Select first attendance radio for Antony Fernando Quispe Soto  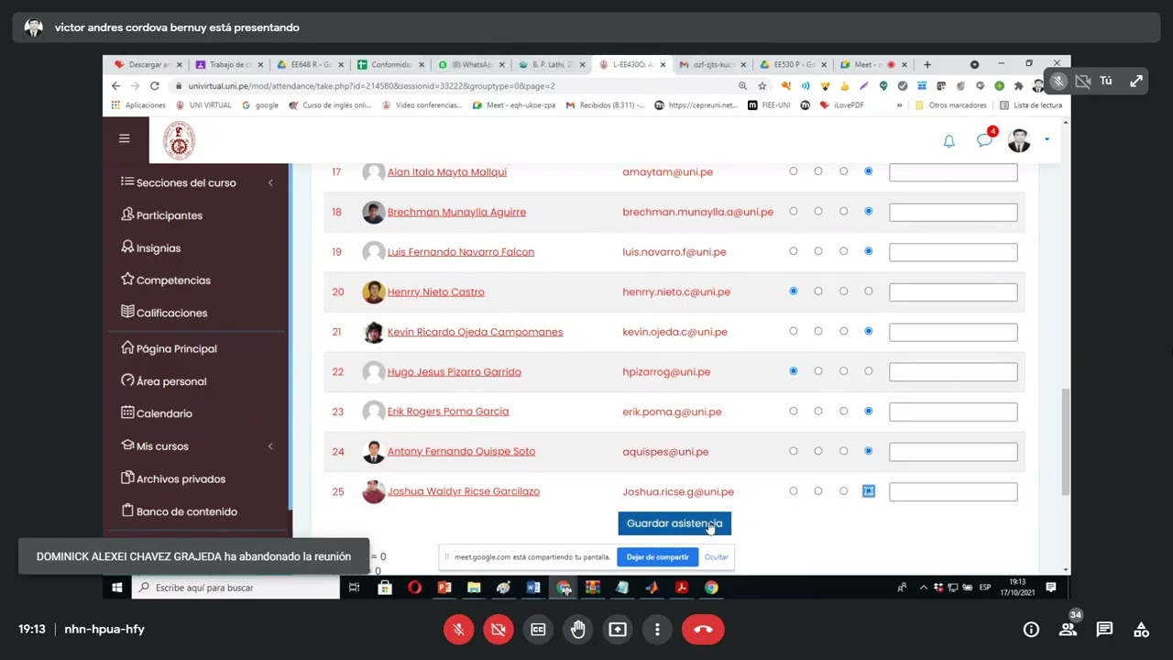tap(794, 451)
